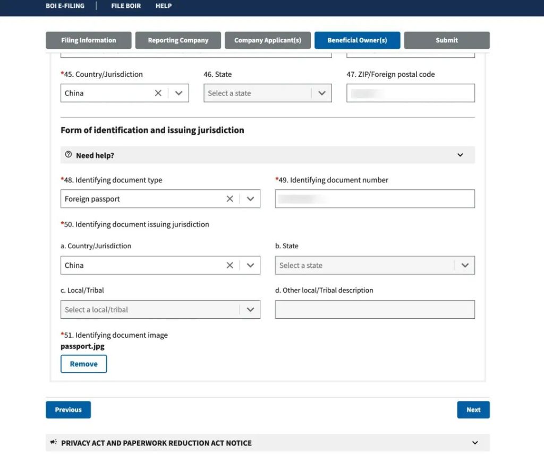The image size is (544, 463).
Task: Click FILE BOIR in the top menu
Action: (126, 6)
